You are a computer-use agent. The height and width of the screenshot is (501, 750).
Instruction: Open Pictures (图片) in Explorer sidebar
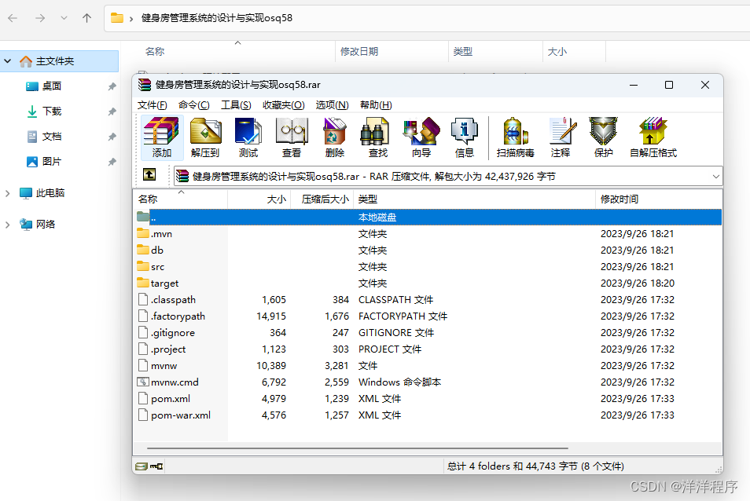coord(52,162)
